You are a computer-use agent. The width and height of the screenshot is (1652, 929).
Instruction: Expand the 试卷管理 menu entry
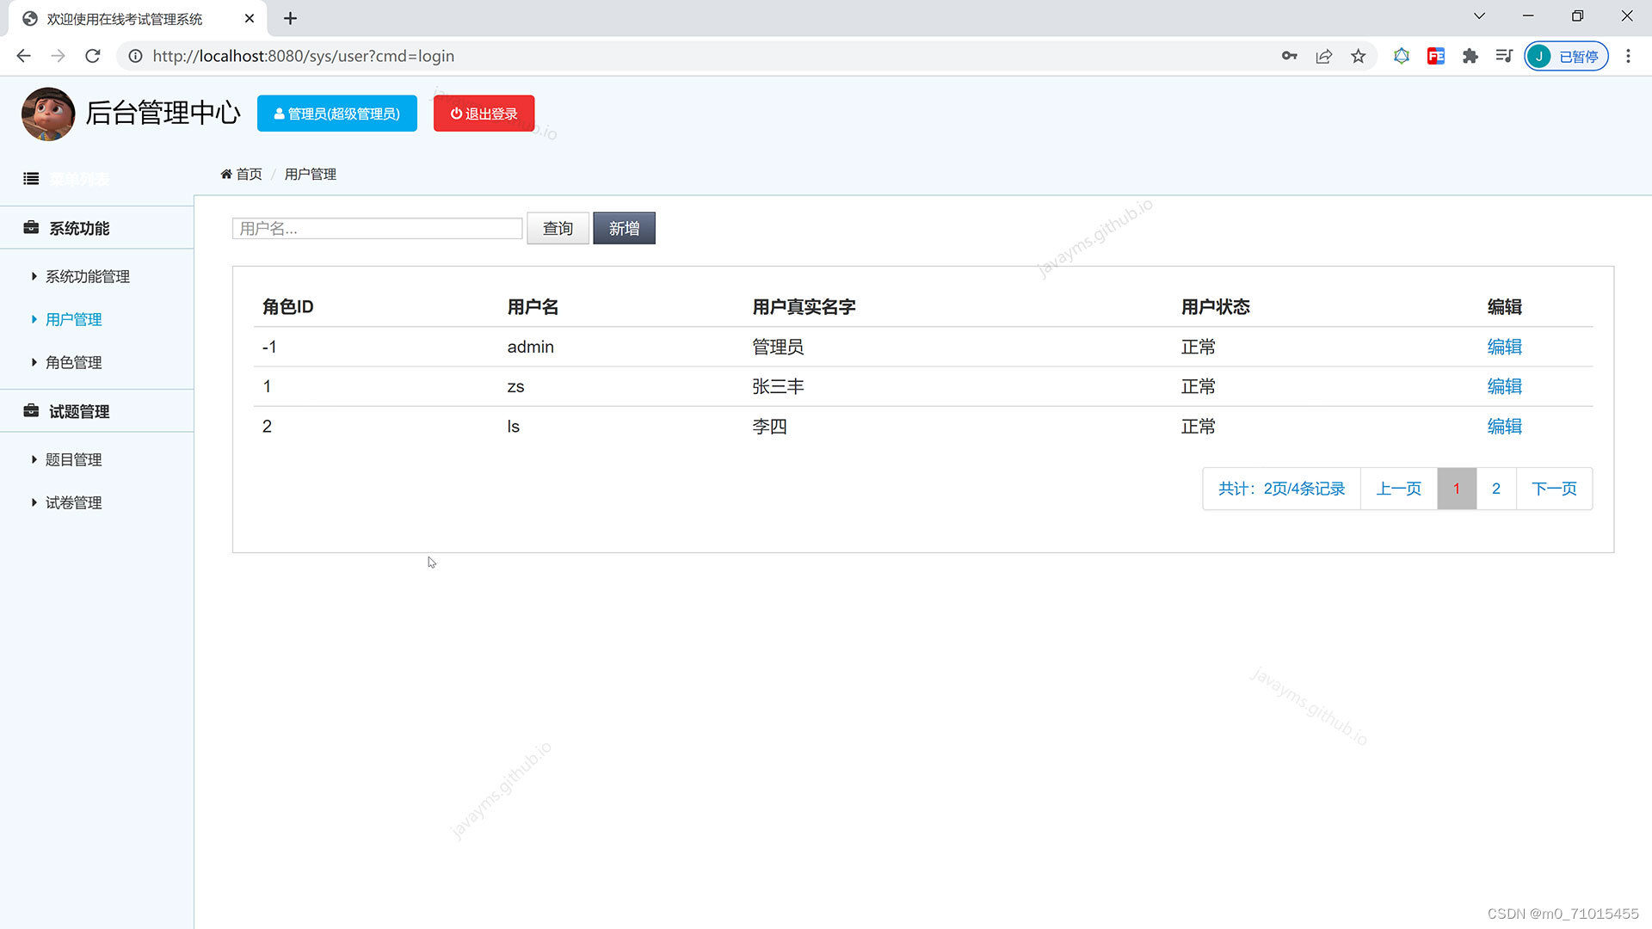click(x=73, y=502)
